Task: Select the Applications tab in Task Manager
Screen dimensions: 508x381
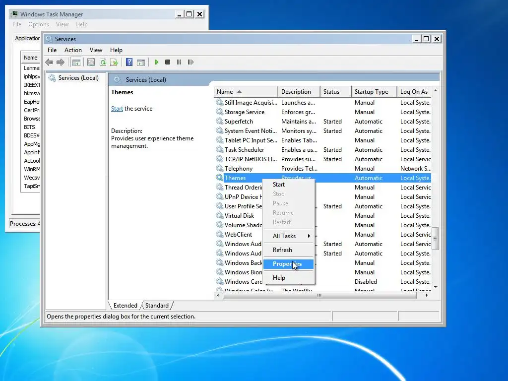Action: pyautogui.click(x=27, y=38)
